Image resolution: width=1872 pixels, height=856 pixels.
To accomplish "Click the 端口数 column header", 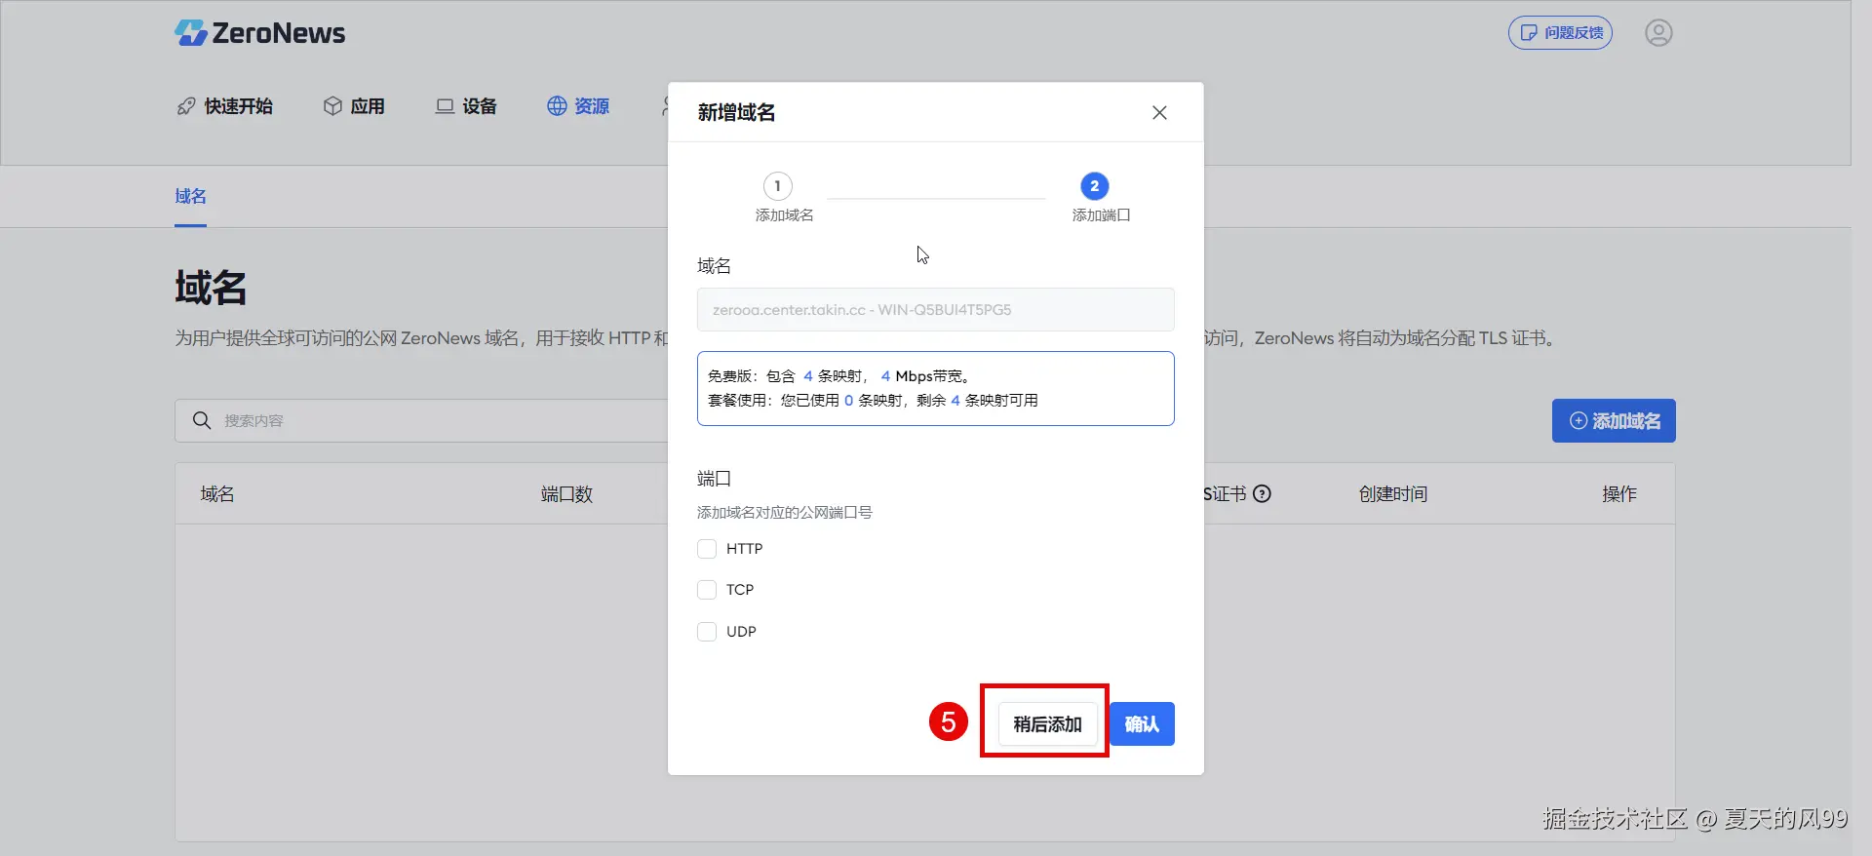I will tap(566, 494).
